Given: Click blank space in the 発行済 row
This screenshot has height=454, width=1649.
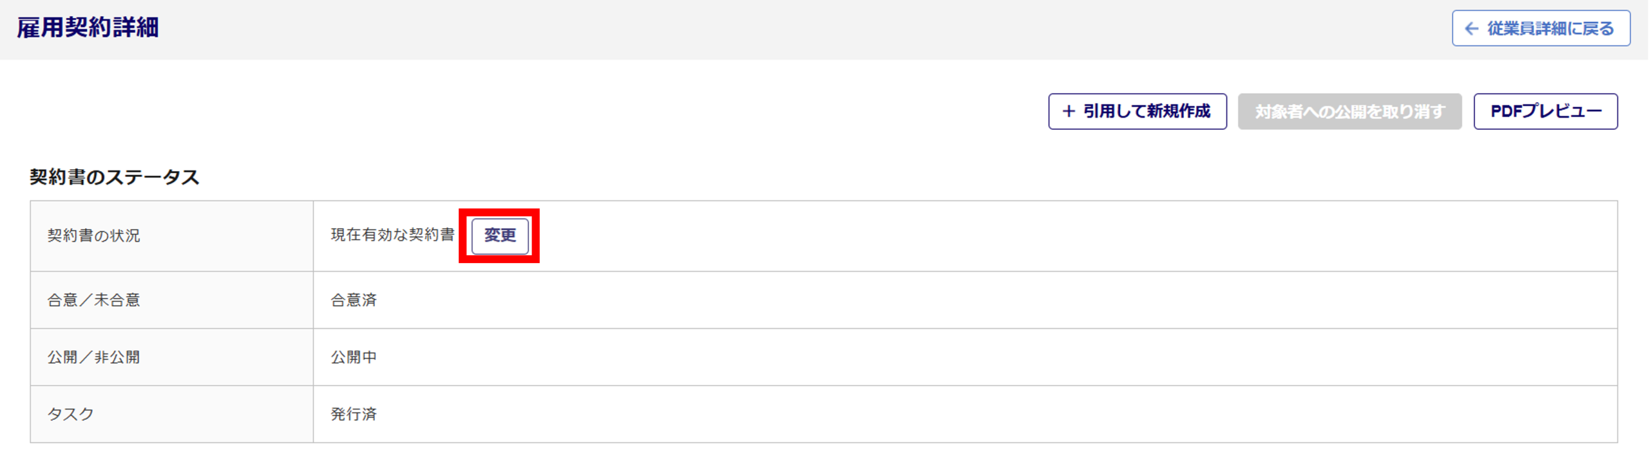Looking at the screenshot, I should click(x=966, y=414).
